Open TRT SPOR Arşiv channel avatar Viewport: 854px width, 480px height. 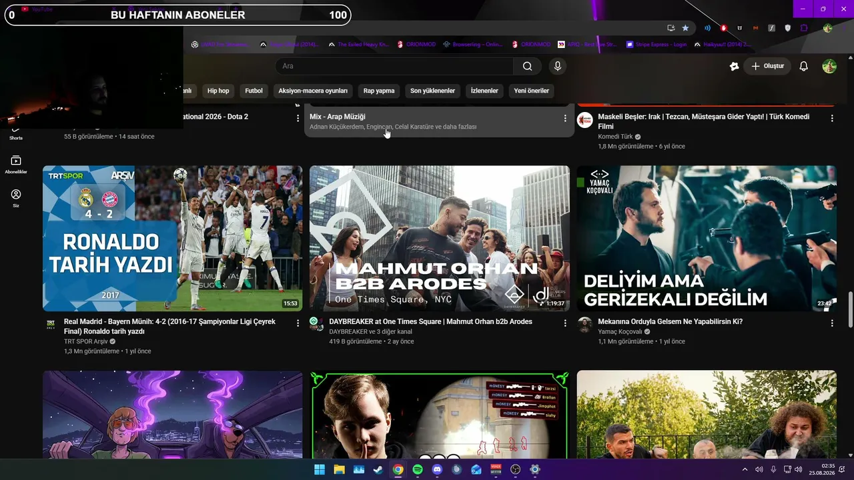tap(51, 325)
